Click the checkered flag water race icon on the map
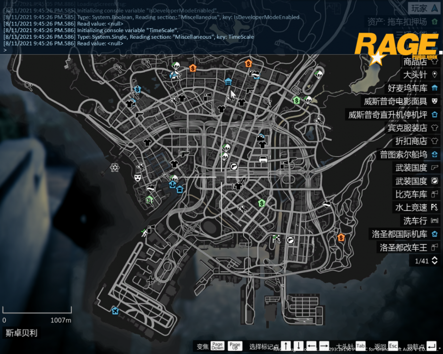The width and height of the screenshot is (443, 354). point(276,239)
